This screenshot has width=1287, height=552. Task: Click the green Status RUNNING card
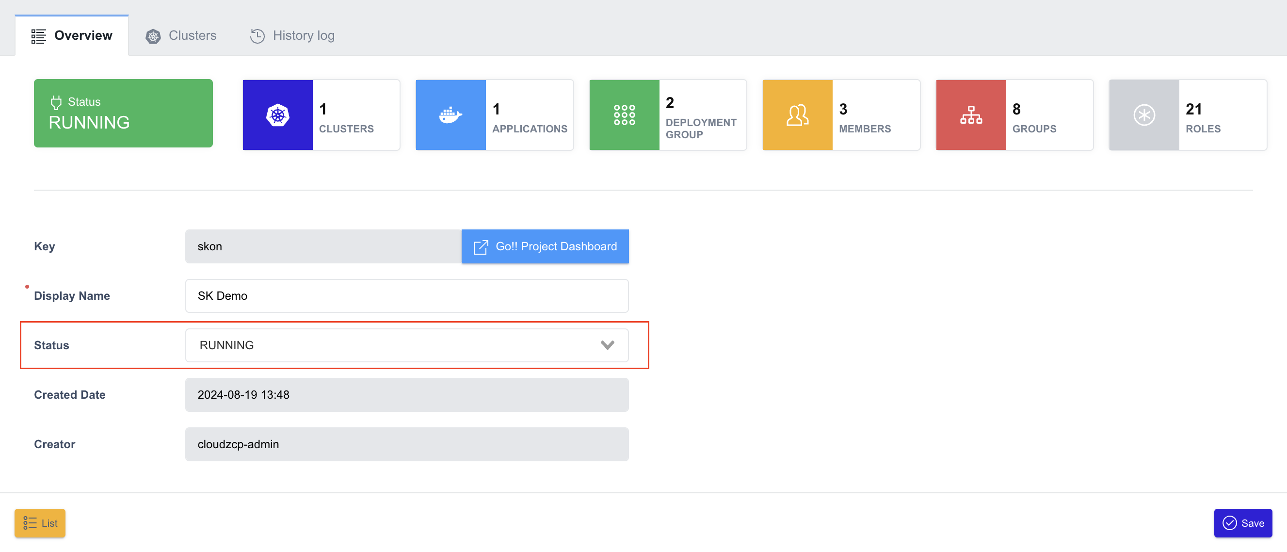click(x=123, y=114)
